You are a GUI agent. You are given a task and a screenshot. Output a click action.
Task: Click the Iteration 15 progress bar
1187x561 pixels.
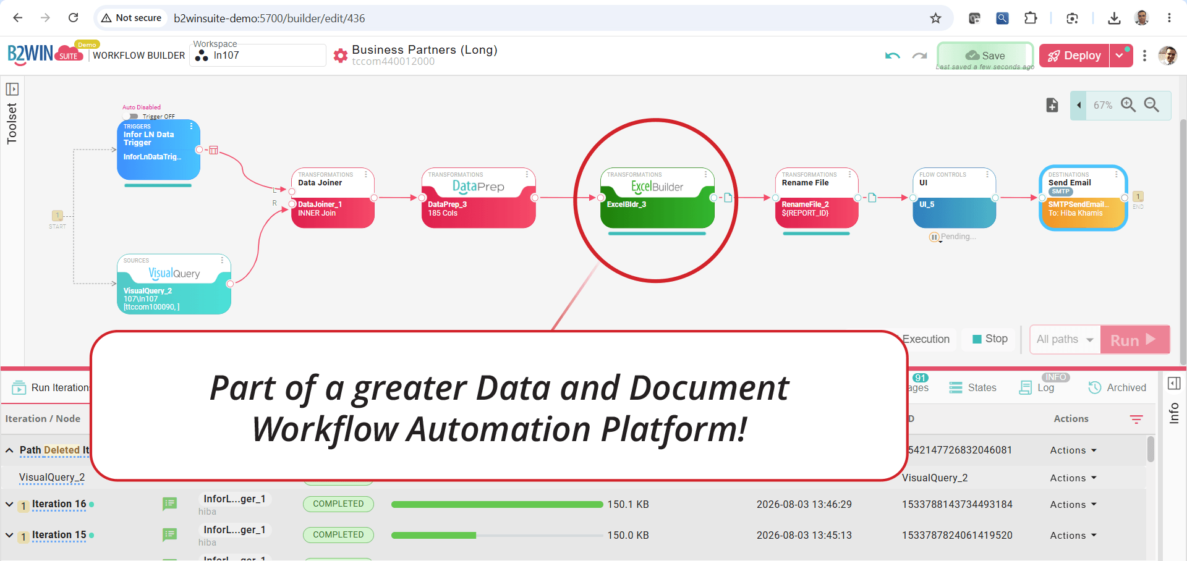pyautogui.click(x=497, y=536)
